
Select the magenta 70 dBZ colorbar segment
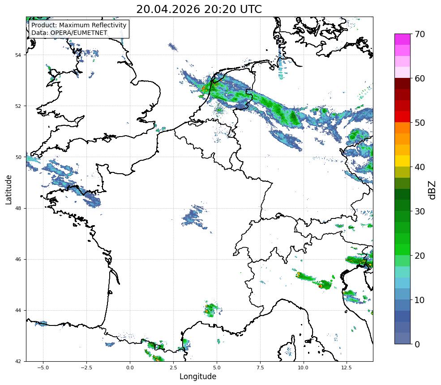pyautogui.click(x=402, y=39)
